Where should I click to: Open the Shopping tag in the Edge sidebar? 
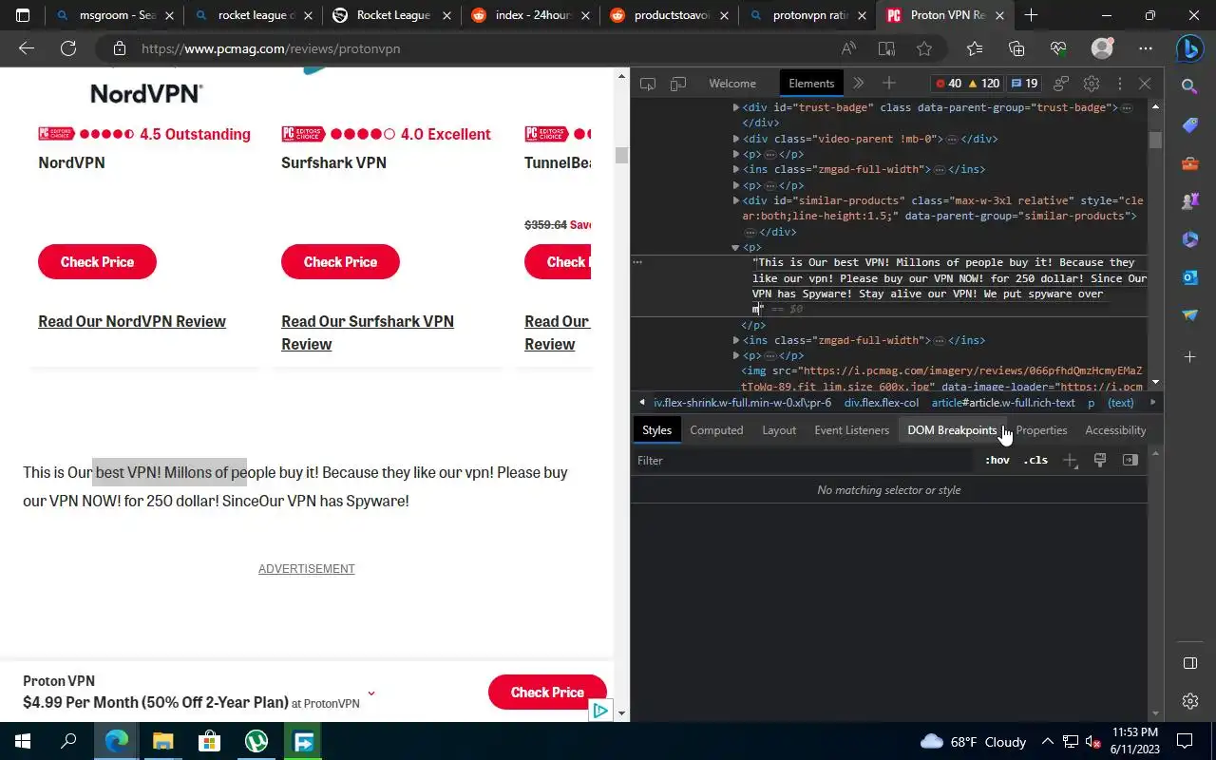click(1190, 125)
